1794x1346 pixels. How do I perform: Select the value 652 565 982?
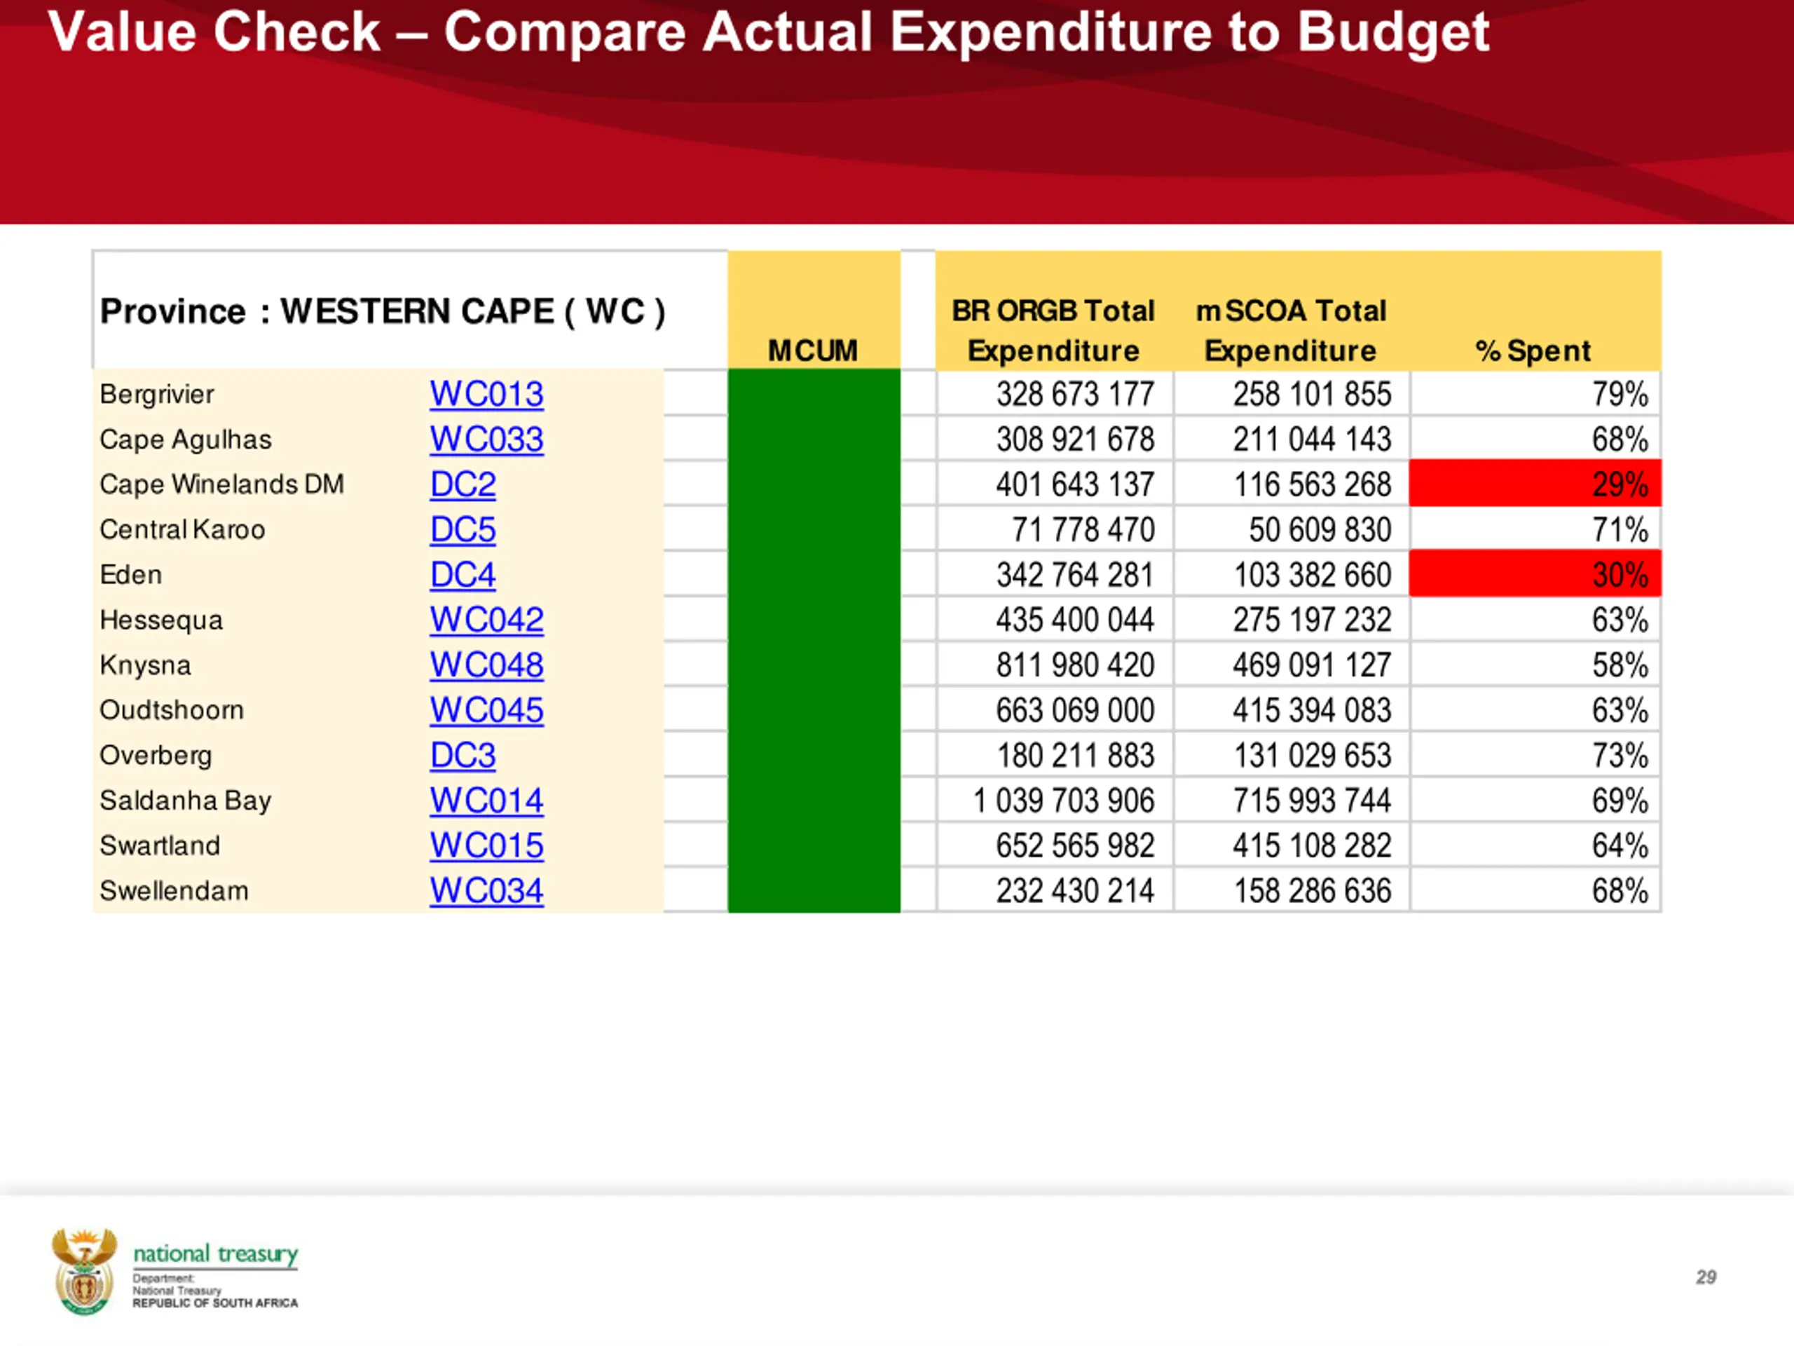pos(1076,846)
